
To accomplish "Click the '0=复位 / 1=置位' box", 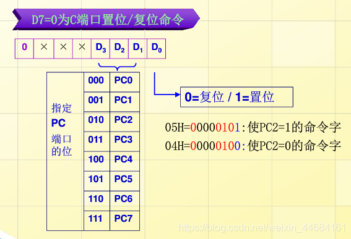I will [x=236, y=97].
